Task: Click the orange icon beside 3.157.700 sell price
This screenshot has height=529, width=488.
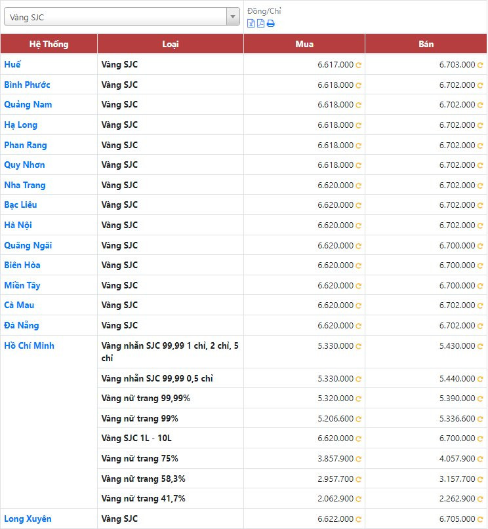Action: click(479, 479)
